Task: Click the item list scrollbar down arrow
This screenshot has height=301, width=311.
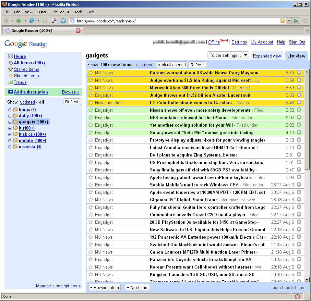Action: [x=307, y=279]
